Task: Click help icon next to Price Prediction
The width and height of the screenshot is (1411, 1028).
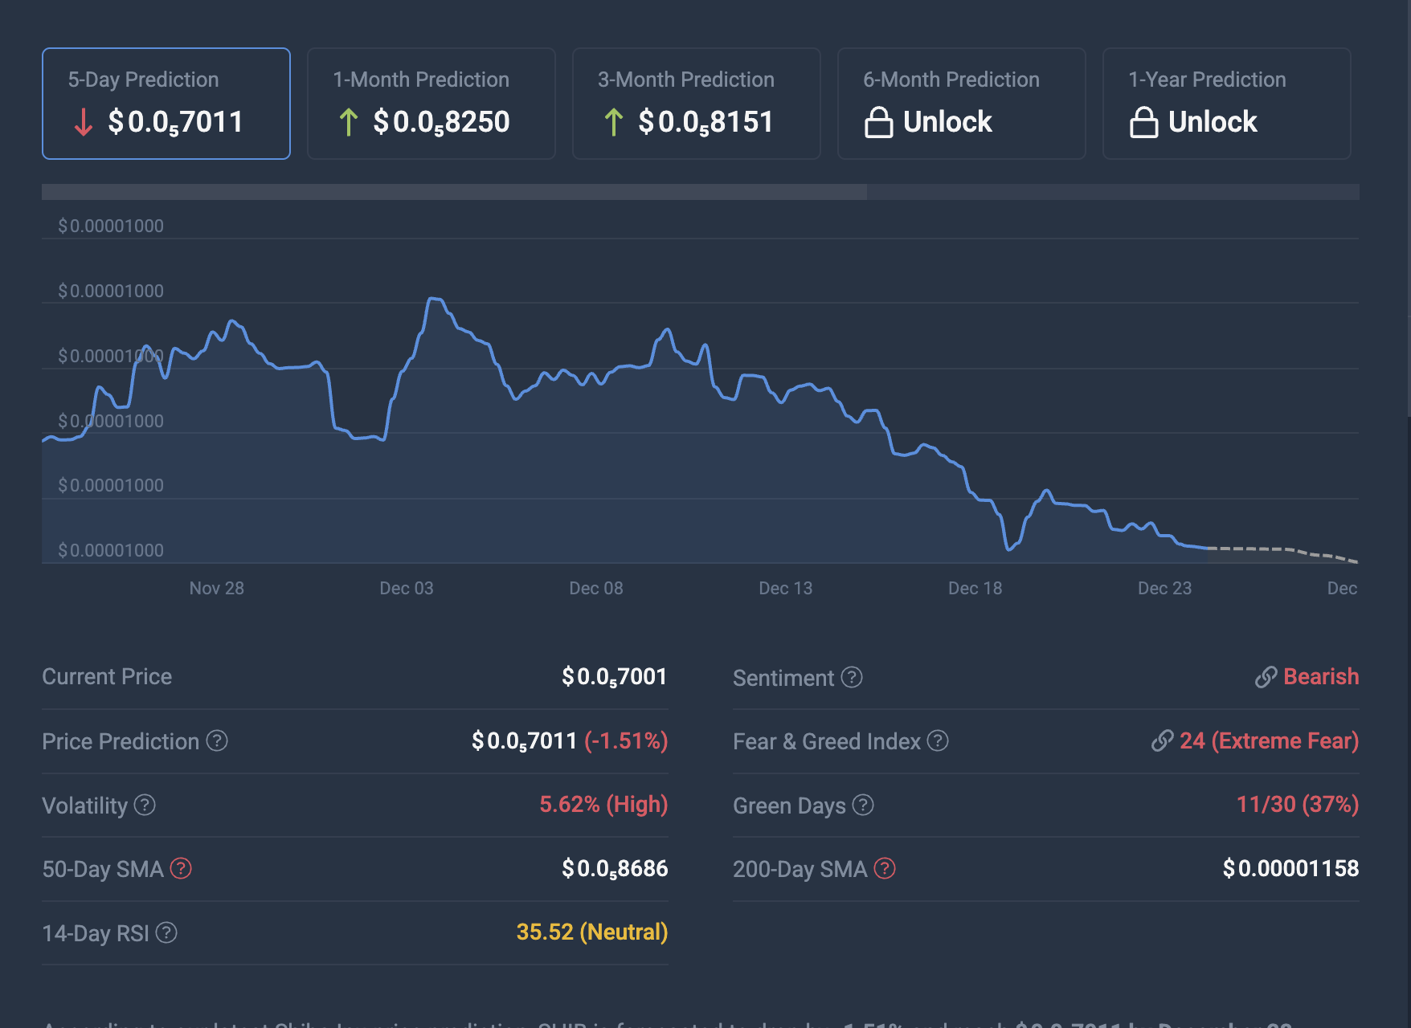Action: 217,740
